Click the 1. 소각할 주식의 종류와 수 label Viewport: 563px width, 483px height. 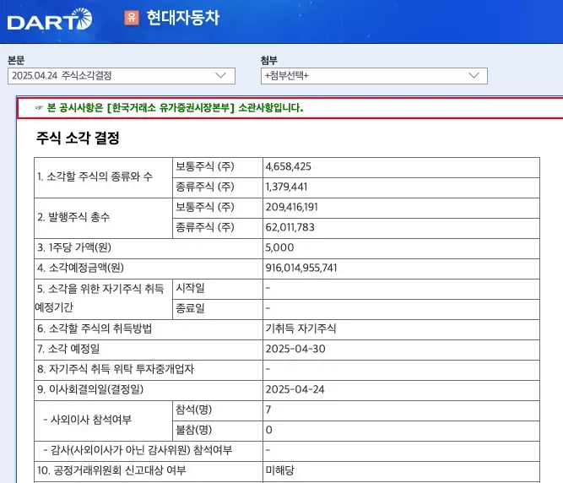click(x=95, y=176)
